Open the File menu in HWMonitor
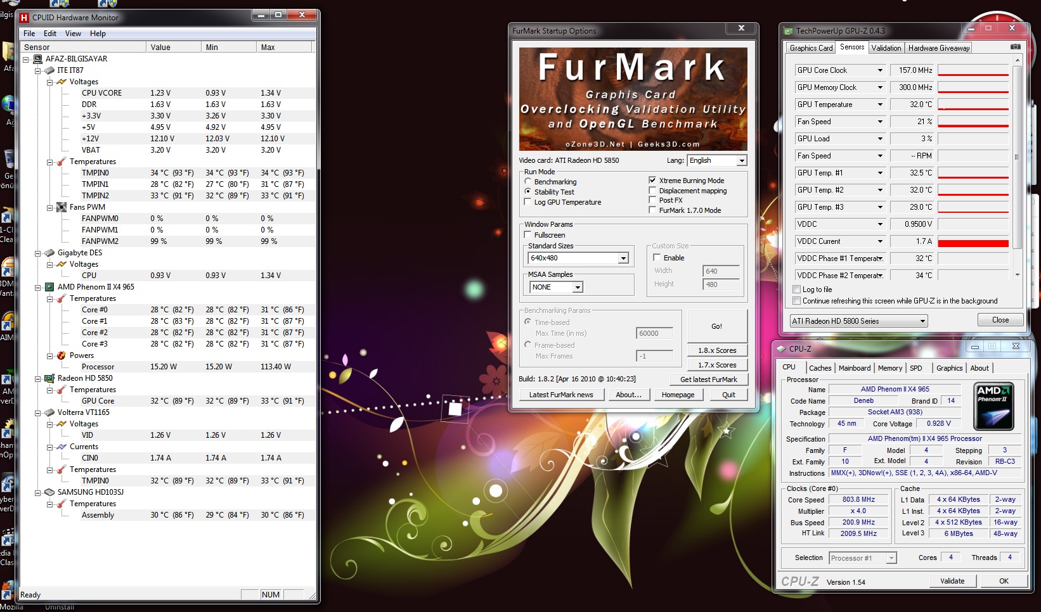 point(29,34)
